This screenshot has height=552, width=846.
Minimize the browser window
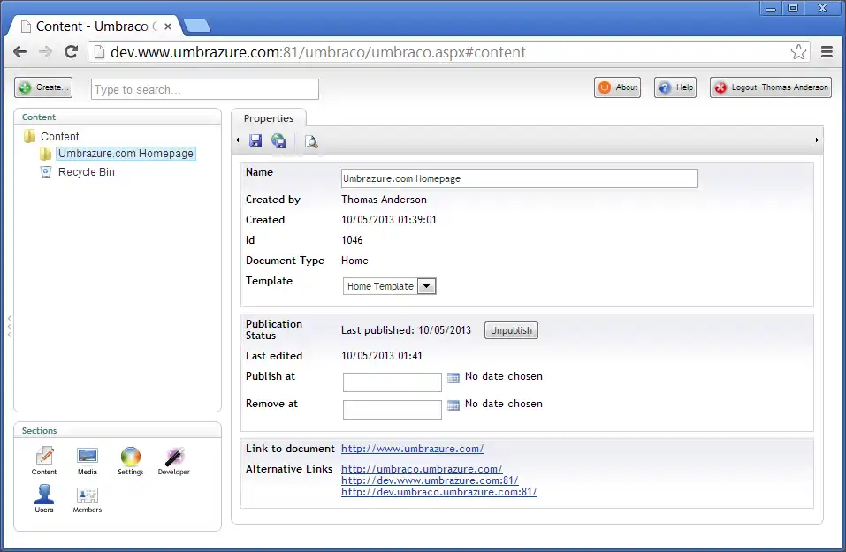pyautogui.click(x=771, y=8)
